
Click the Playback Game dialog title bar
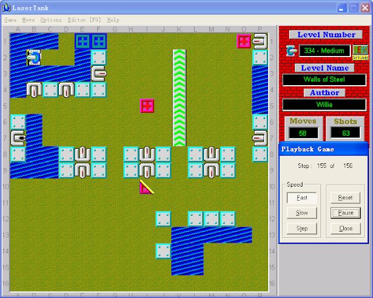point(323,149)
